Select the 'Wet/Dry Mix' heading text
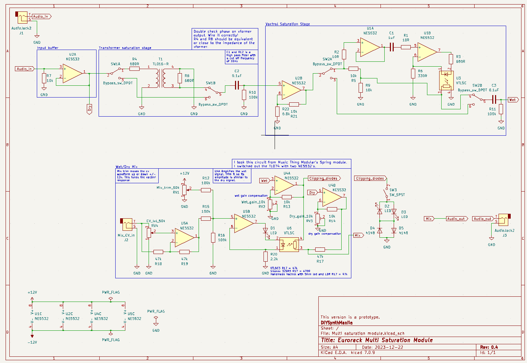Screen dimensions: 527x363 click(127, 167)
